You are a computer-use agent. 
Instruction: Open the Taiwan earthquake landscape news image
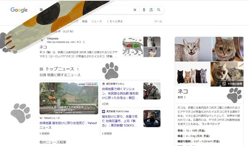coord(69,99)
